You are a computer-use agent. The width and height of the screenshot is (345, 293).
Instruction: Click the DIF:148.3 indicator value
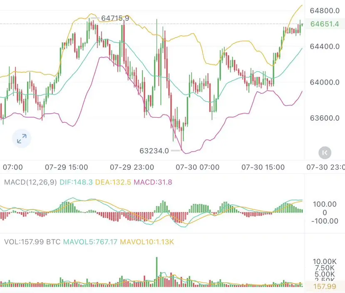pos(76,182)
